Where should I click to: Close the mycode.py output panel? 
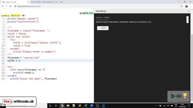click(188, 11)
